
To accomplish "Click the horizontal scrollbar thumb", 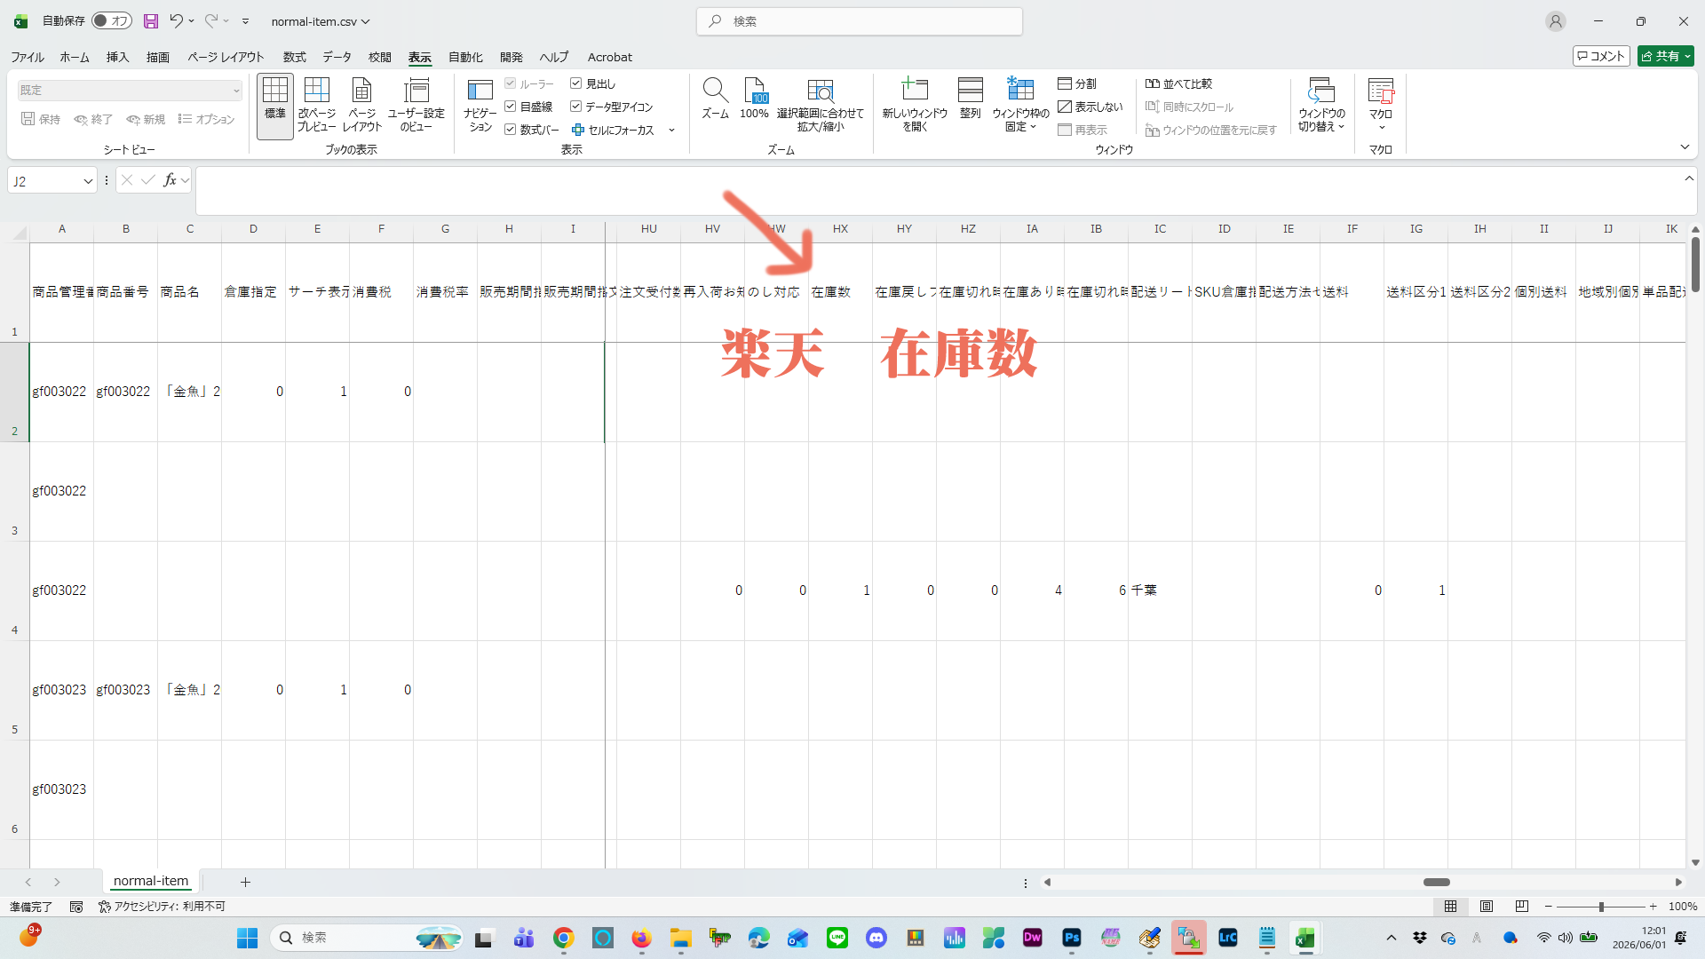I will pos(1436,882).
